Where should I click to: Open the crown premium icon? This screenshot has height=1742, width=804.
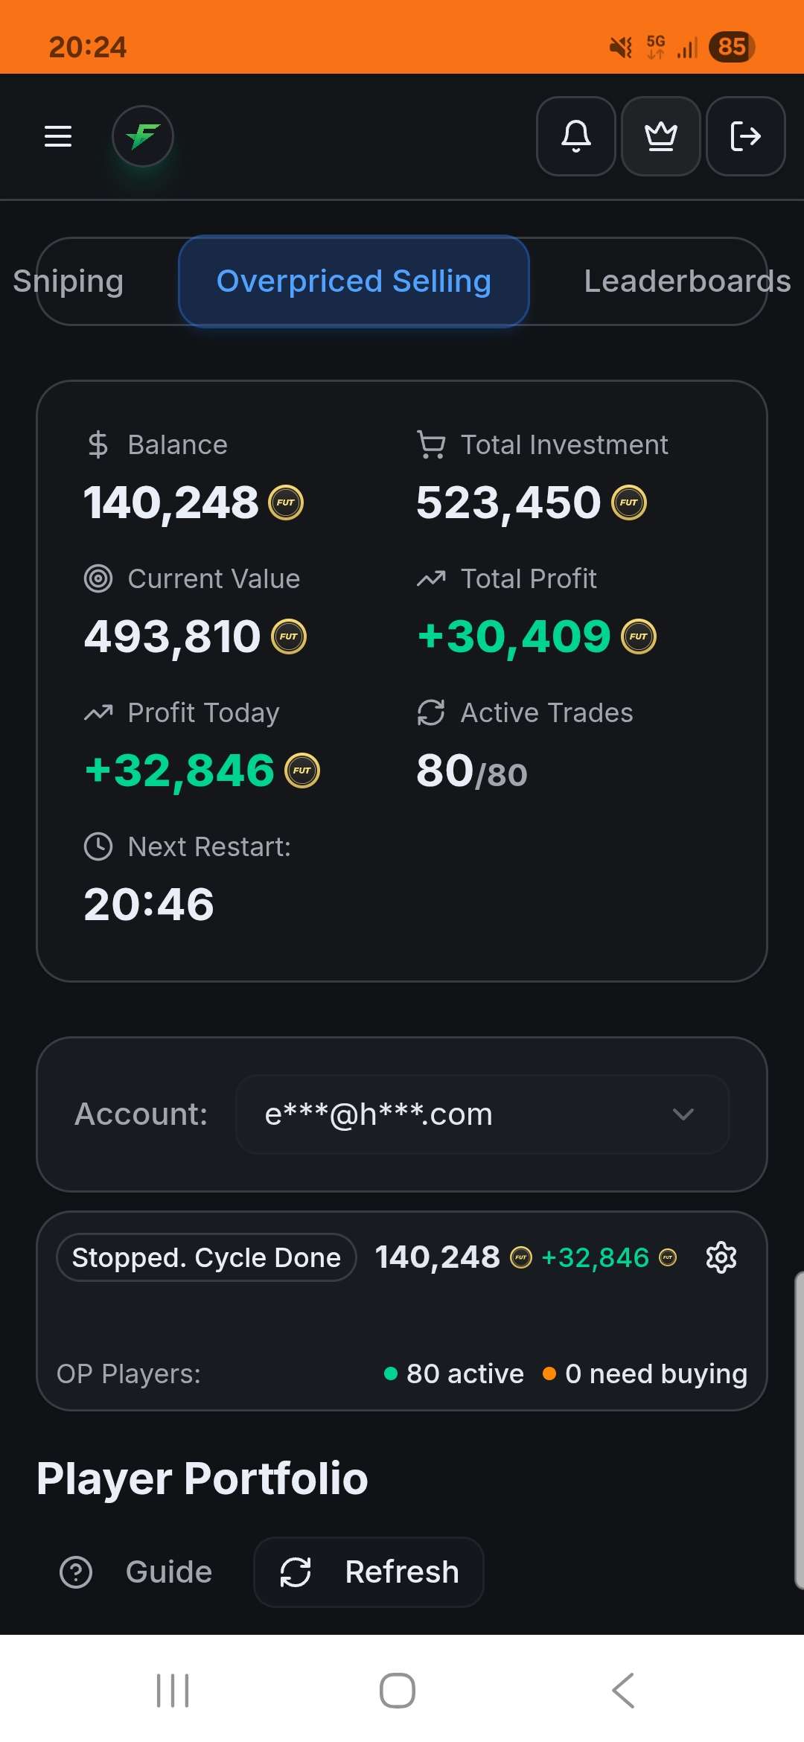(x=660, y=136)
